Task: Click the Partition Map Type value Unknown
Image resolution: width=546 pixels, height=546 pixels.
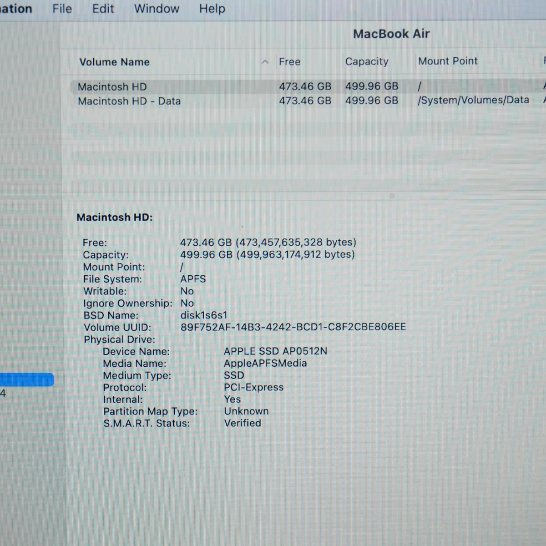Action: (246, 411)
